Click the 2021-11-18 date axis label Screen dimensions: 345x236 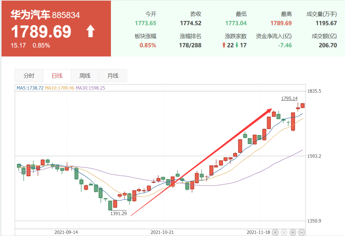coord(258,232)
